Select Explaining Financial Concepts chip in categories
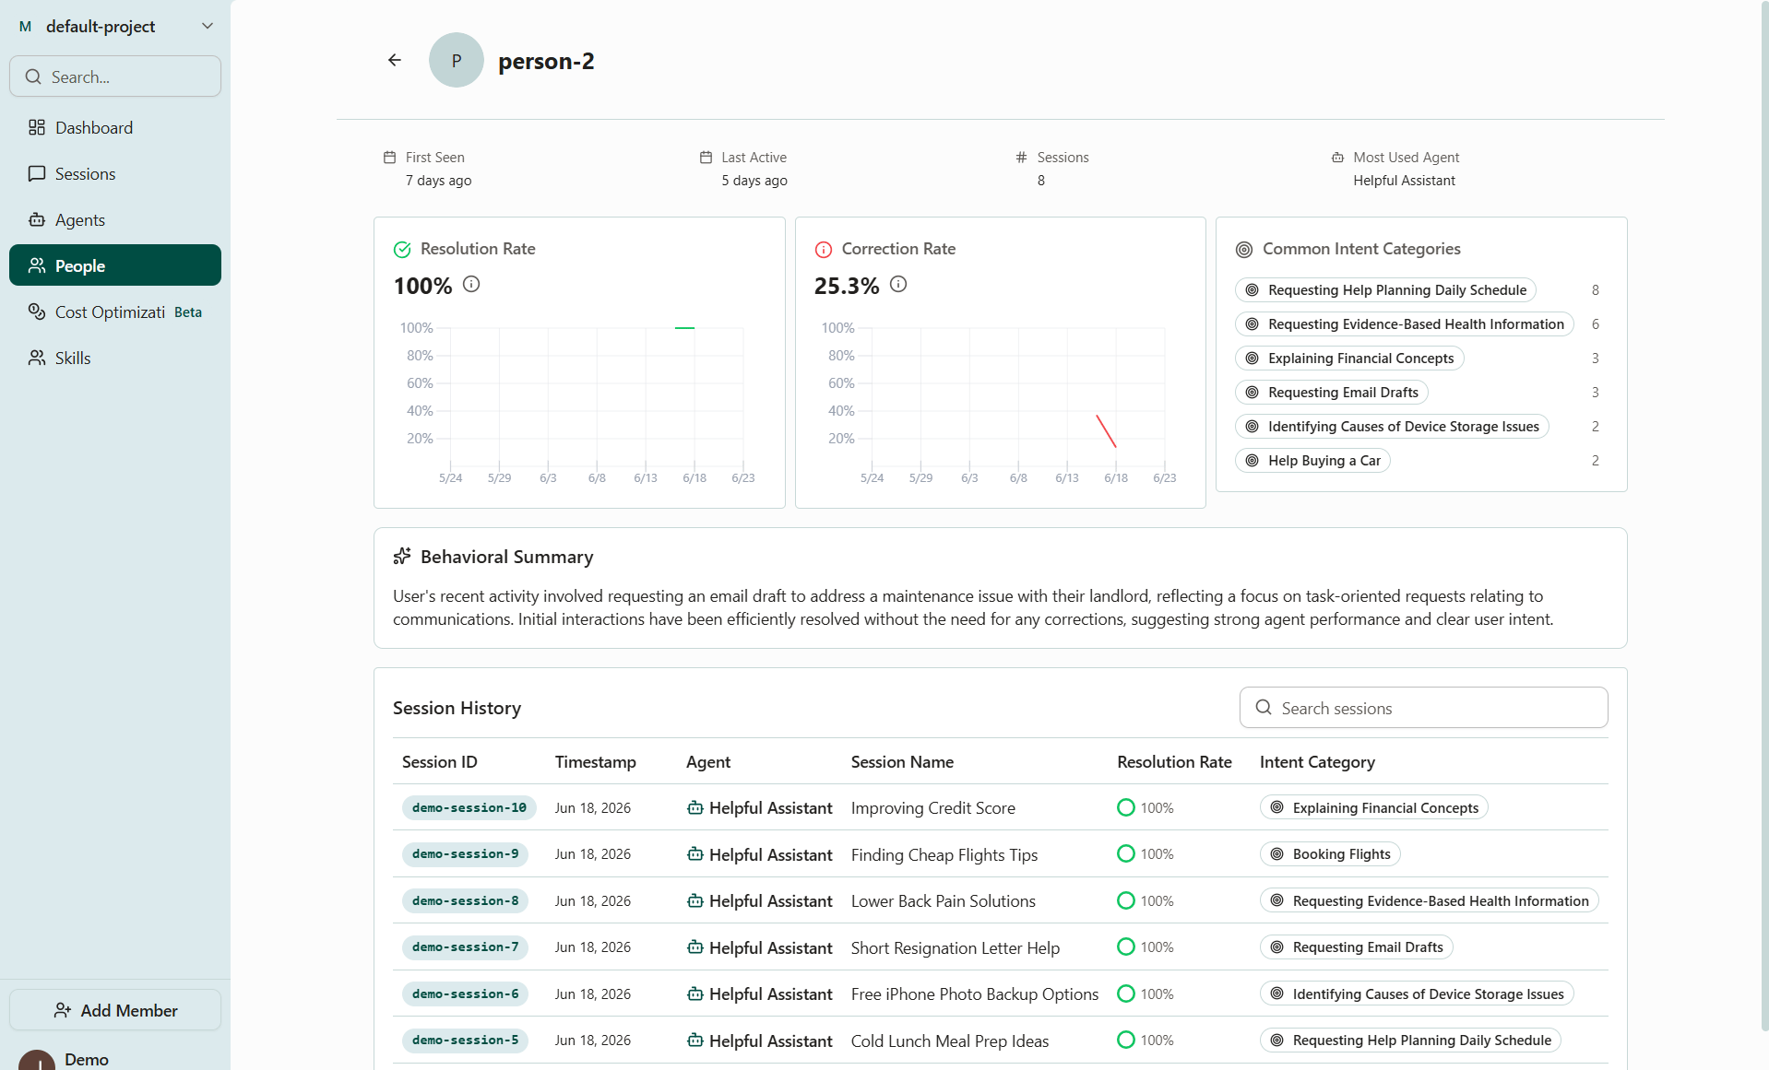Viewport: 1769px width, 1070px height. pos(1349,358)
